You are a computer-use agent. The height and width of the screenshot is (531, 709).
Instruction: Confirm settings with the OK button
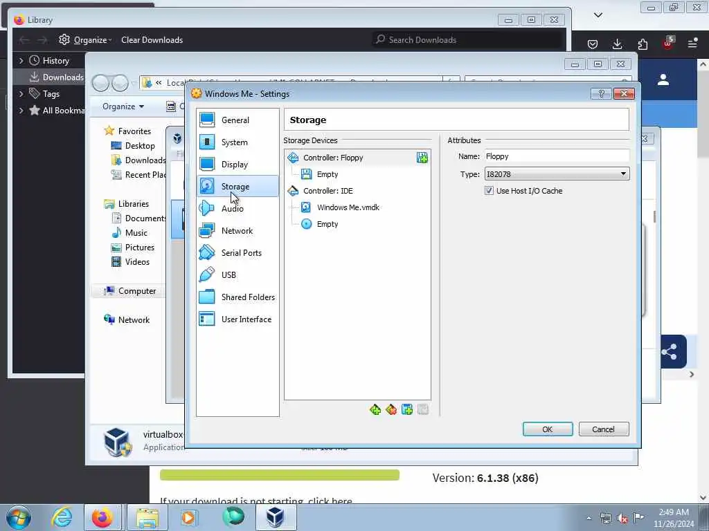point(548,429)
